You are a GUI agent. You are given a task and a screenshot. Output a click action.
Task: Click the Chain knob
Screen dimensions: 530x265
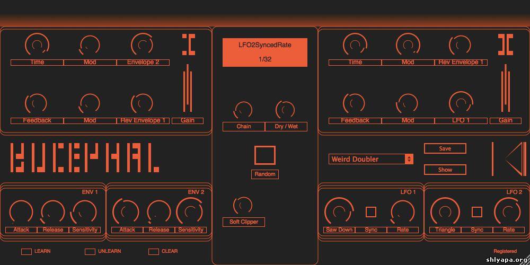pos(243,110)
